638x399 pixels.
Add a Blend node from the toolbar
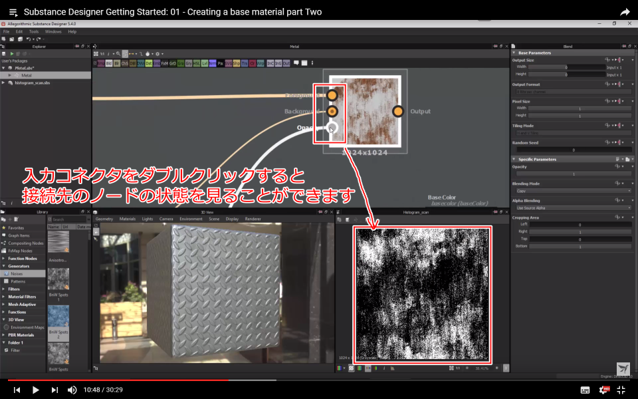(108, 63)
